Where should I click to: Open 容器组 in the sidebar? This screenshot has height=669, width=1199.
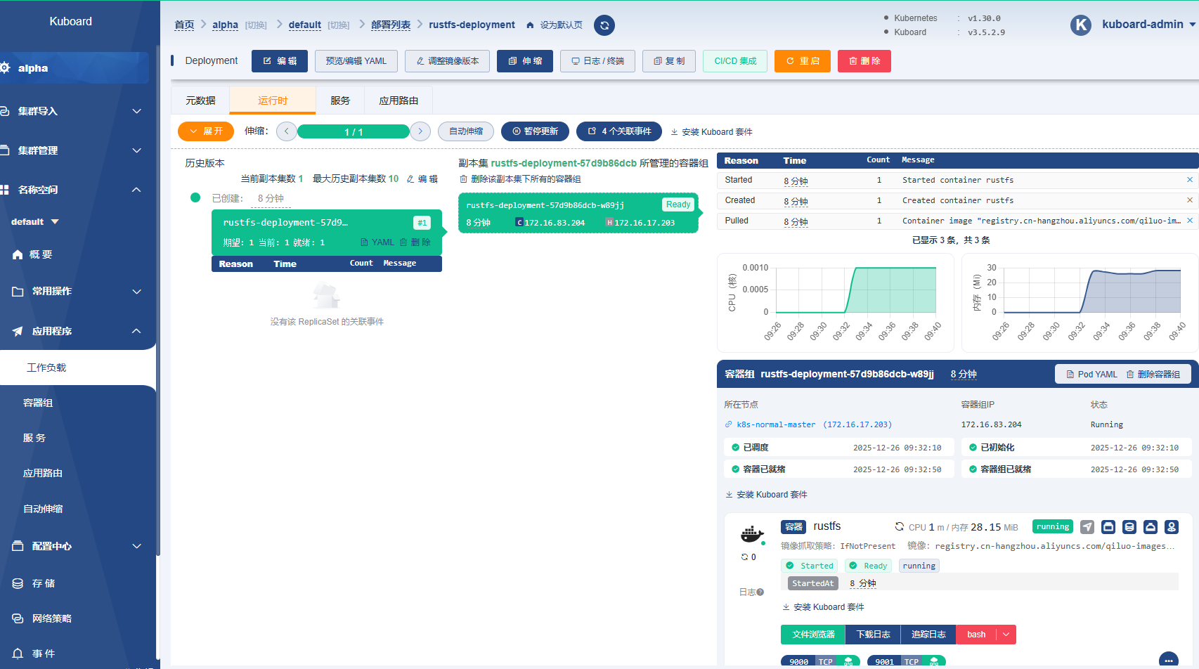pos(38,403)
